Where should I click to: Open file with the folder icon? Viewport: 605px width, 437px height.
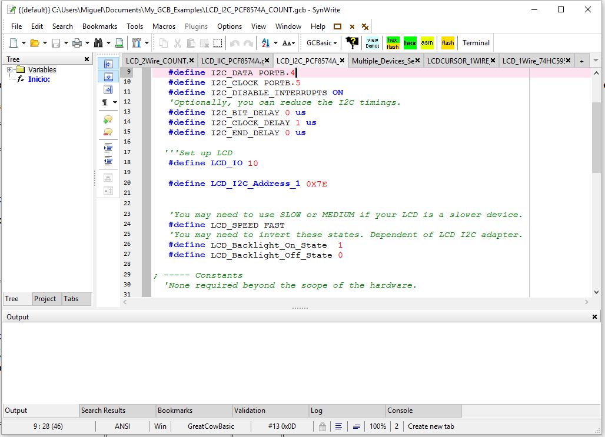[x=35, y=43]
